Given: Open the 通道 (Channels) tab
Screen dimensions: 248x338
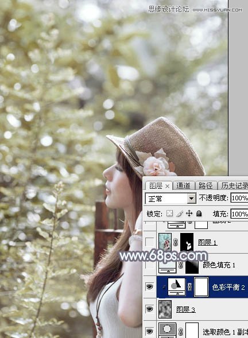Looking at the screenshot, I should (183, 185).
